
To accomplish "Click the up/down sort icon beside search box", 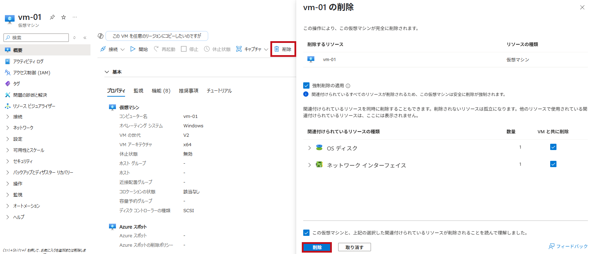I will coord(74,38).
